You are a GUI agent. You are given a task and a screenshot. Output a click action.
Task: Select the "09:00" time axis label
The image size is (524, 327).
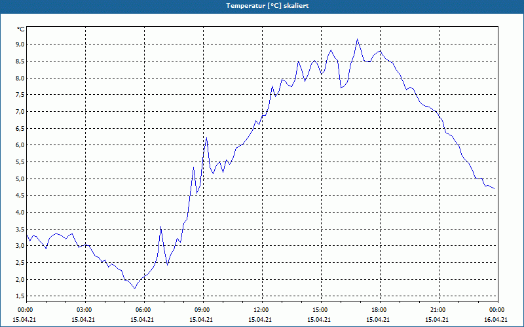203,310
